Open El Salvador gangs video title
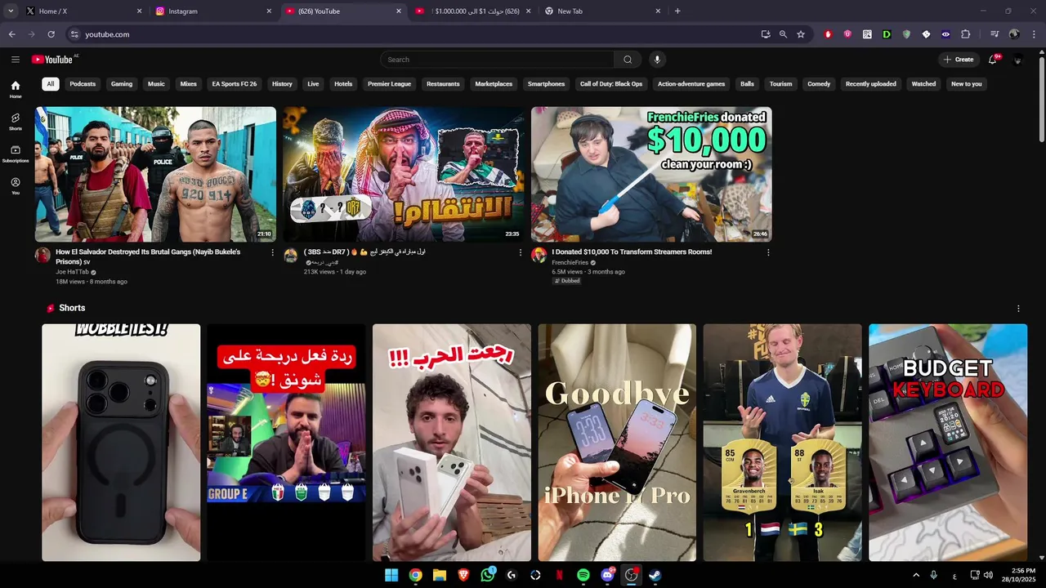The width and height of the screenshot is (1046, 588). [148, 256]
